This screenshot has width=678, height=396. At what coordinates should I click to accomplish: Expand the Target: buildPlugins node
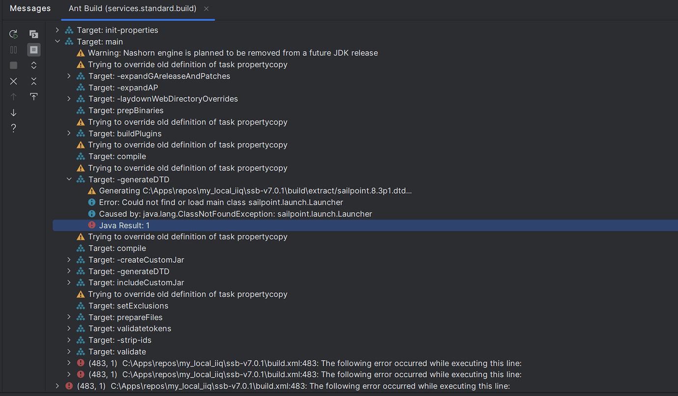pos(69,133)
